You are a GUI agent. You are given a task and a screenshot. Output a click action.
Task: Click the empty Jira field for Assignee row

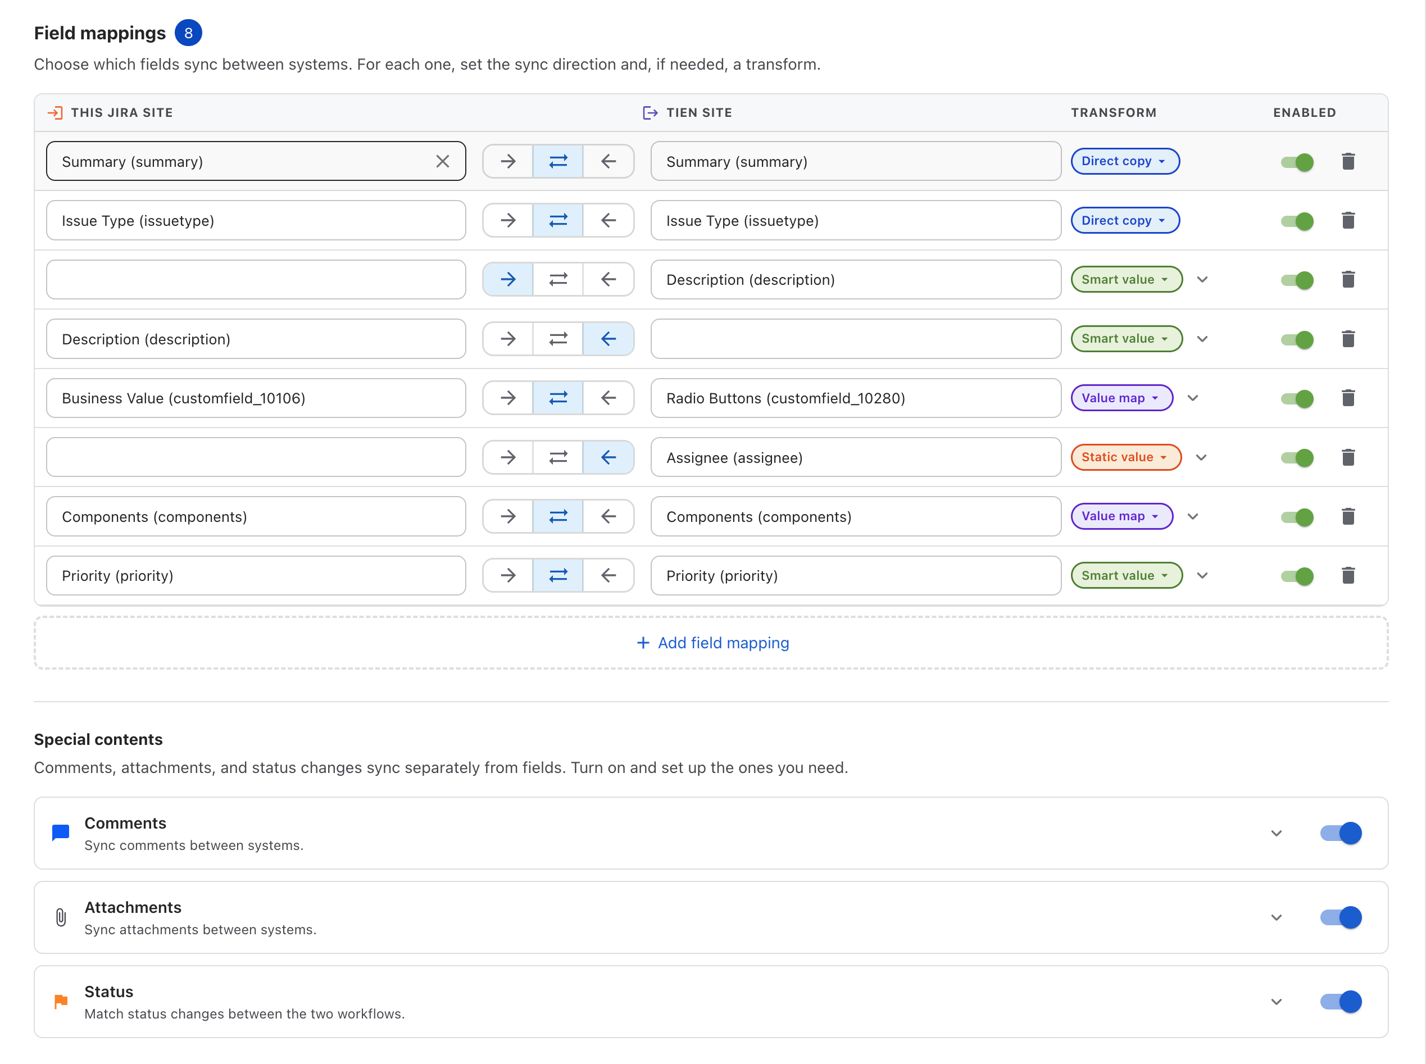pyautogui.click(x=256, y=457)
